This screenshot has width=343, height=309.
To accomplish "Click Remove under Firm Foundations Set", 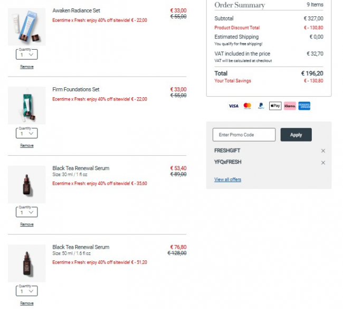I will pyautogui.click(x=27, y=146).
